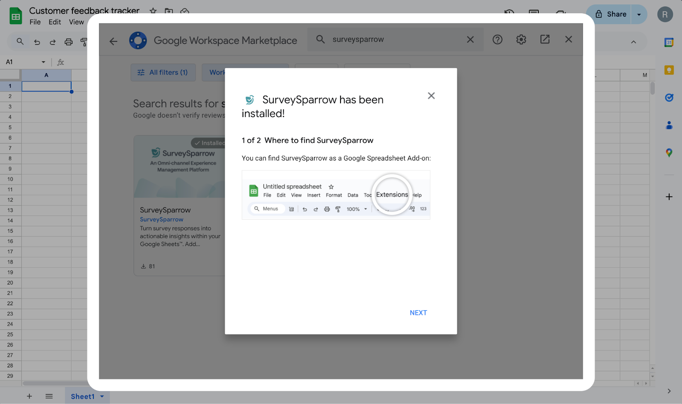Open the Edit menu
Viewport: 682px width, 404px height.
(x=55, y=22)
